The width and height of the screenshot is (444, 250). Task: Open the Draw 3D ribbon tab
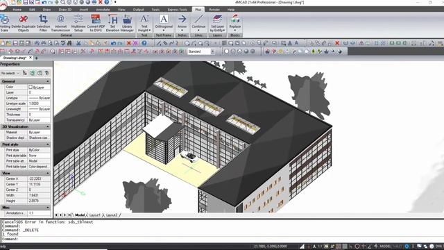tap(65, 10)
